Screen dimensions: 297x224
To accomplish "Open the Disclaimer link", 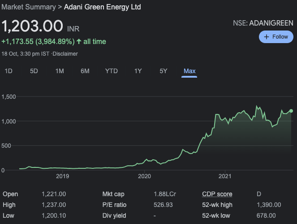I will 65,54.
